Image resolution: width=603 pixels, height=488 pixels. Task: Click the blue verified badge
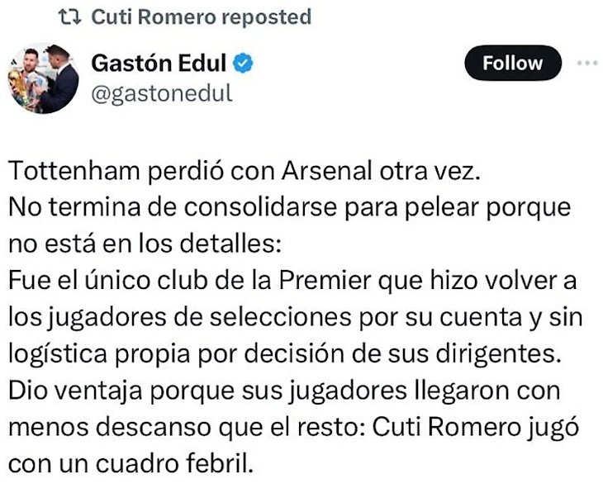[246, 63]
